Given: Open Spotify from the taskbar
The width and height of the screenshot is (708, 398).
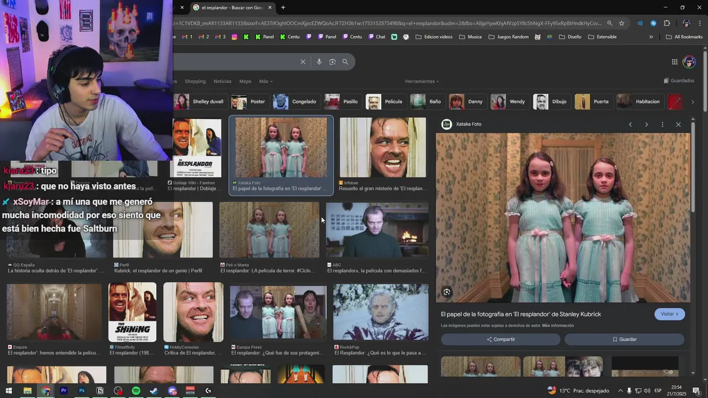Looking at the screenshot, I should pos(136,391).
